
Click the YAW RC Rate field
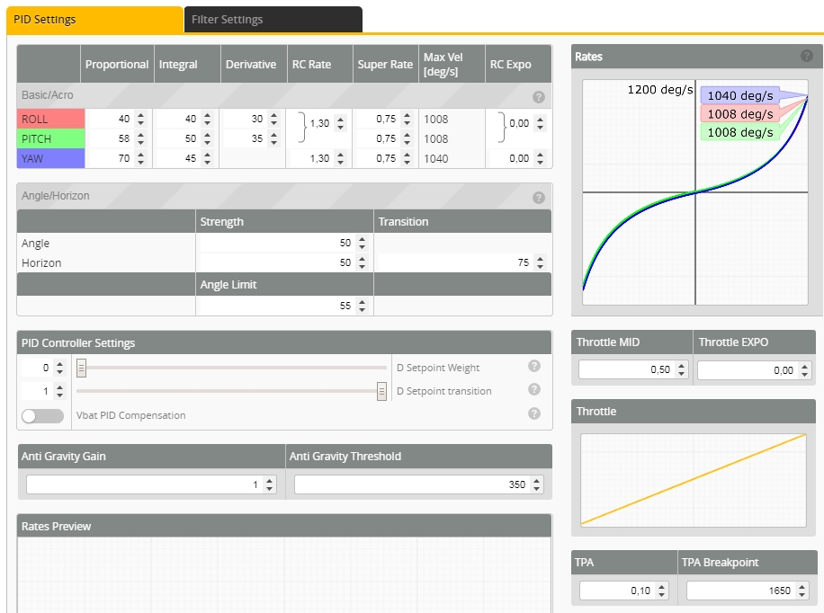pos(318,158)
